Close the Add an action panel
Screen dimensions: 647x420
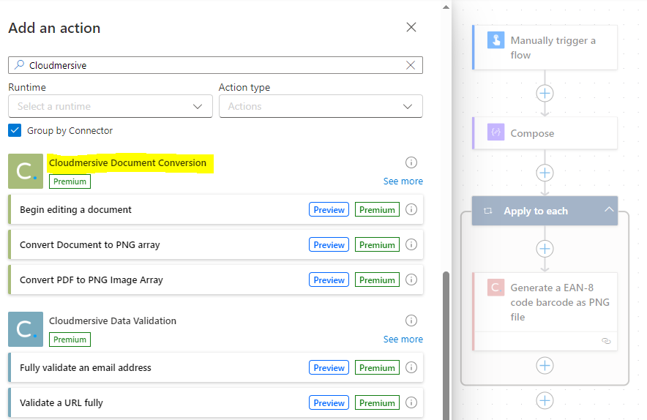click(x=411, y=27)
